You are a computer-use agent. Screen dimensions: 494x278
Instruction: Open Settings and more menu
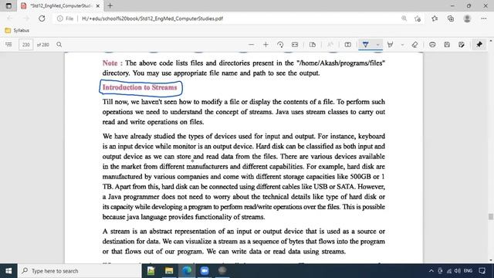pyautogui.click(x=484, y=19)
